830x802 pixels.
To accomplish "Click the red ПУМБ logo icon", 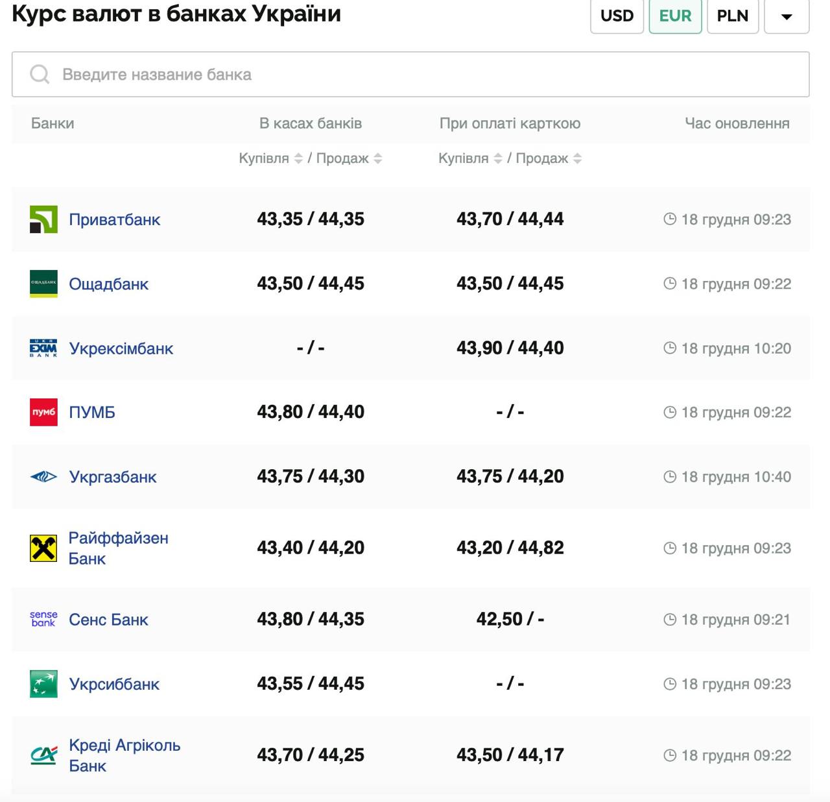I will tap(43, 412).
